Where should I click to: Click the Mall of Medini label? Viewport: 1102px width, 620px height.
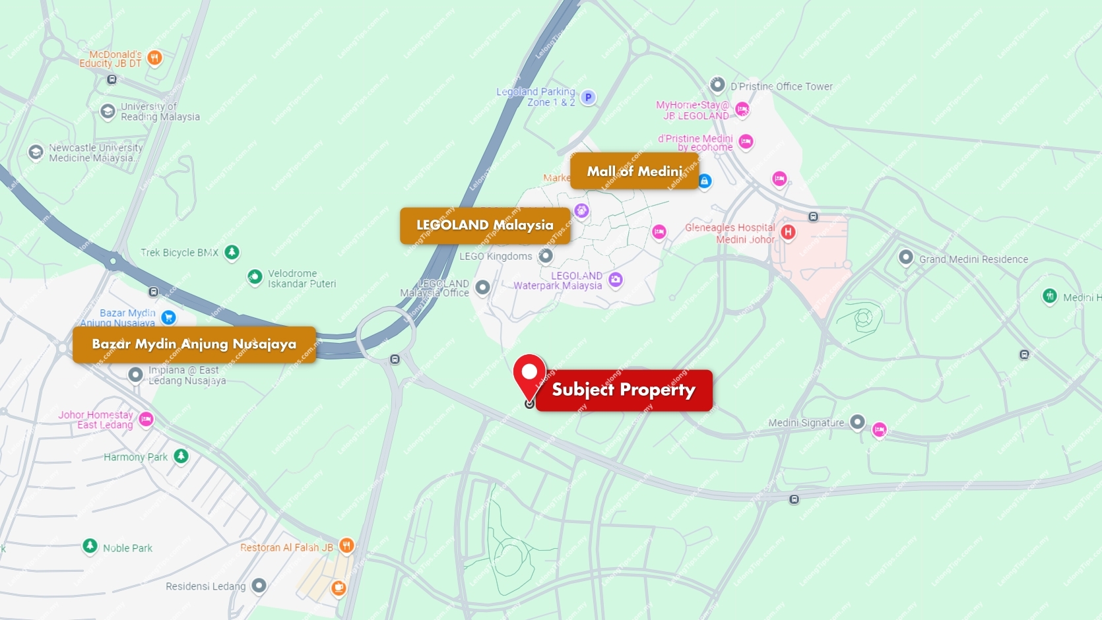coord(635,171)
